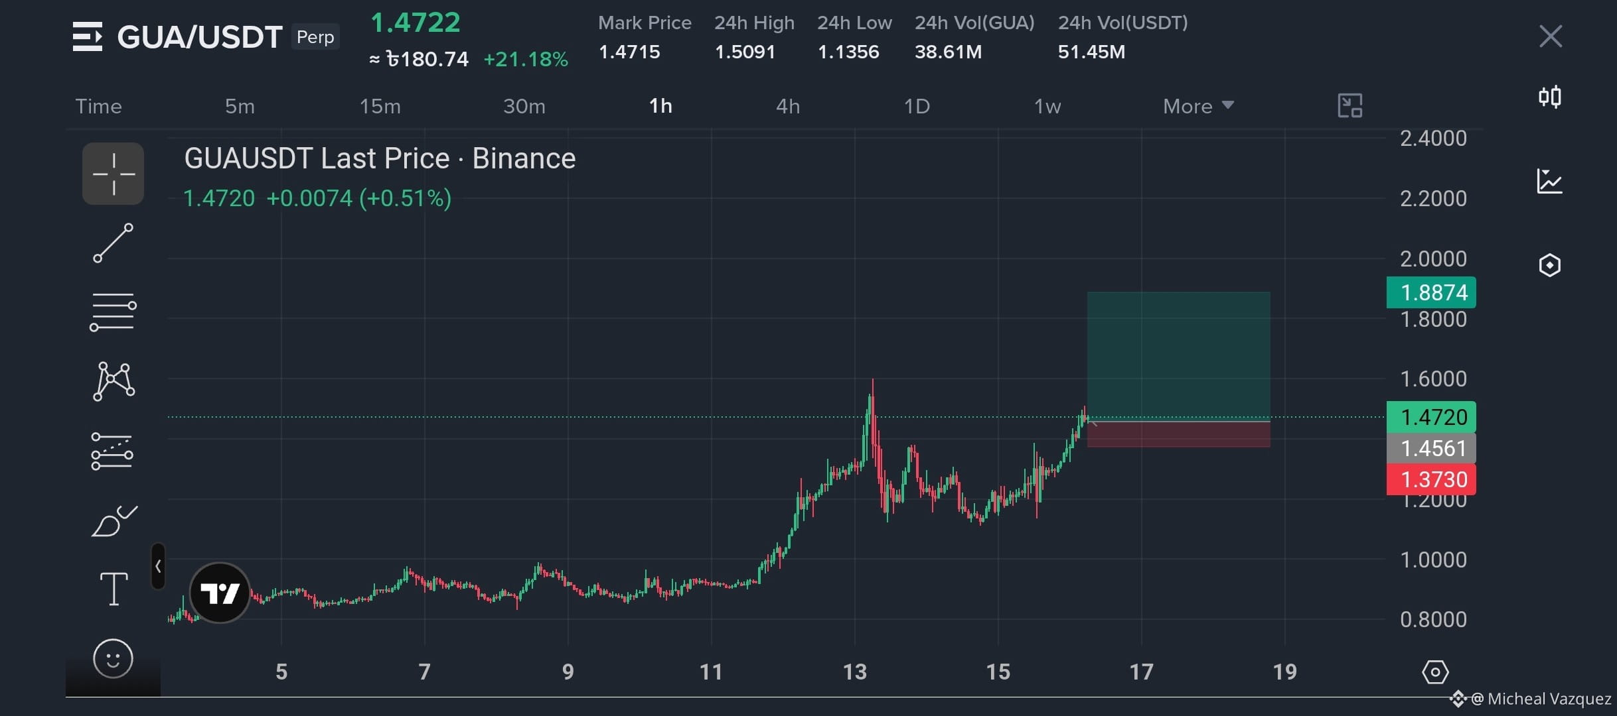Click the chart layout shrink icon
The height and width of the screenshot is (716, 1617).
point(1350,105)
